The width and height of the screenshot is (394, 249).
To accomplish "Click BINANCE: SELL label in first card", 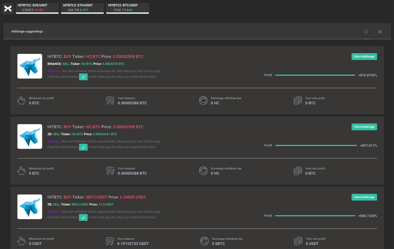I will click(58, 64).
